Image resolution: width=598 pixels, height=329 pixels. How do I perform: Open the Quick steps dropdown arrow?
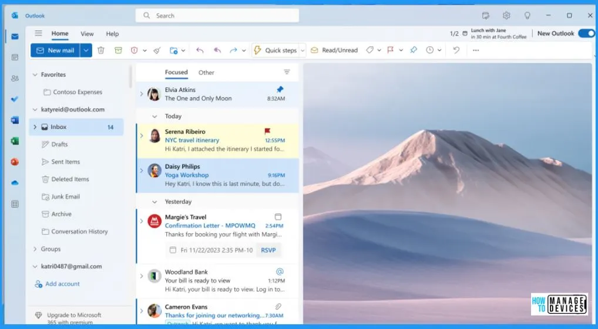tap(303, 50)
